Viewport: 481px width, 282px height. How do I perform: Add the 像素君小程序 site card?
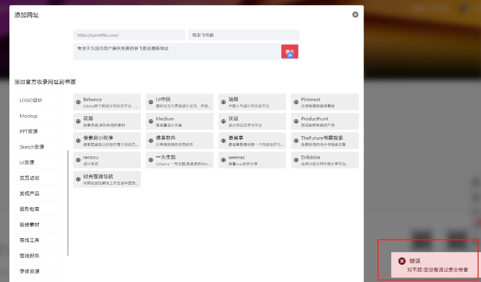click(x=107, y=141)
